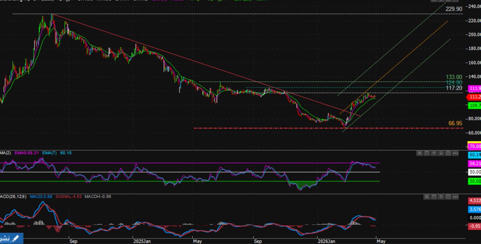The width and height of the screenshot is (481, 244).
Task: Click the 2025Jan time axis label
Action: [142, 242]
